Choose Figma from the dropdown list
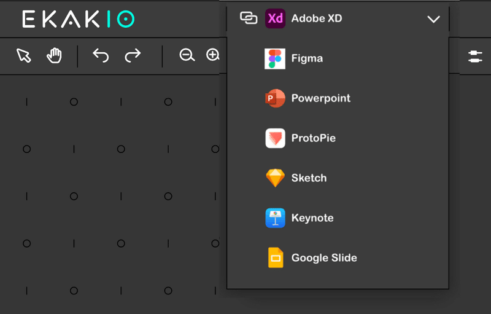491x314 pixels. (x=338, y=58)
